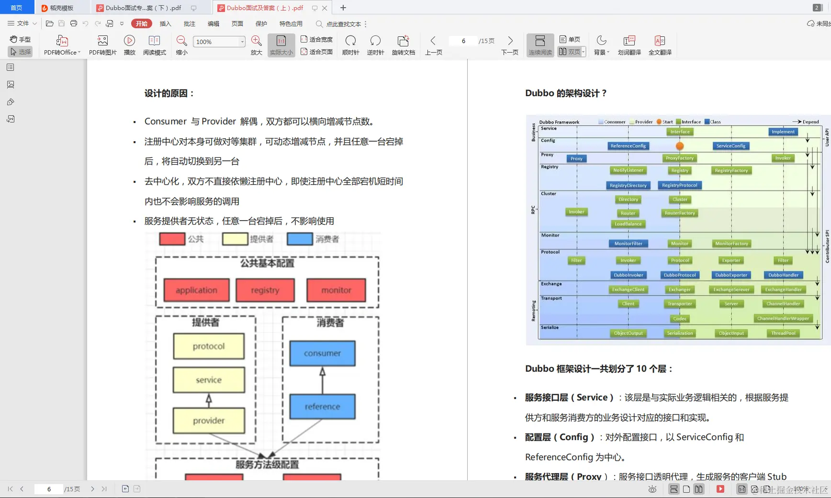Viewport: 831px width, 498px height.
Task: Launch 全文翻译 full-text translation
Action: click(x=661, y=45)
